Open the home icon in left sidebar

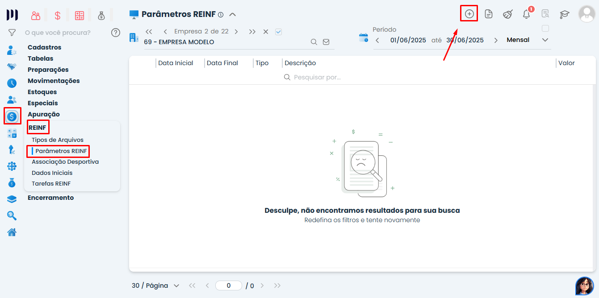point(12,232)
